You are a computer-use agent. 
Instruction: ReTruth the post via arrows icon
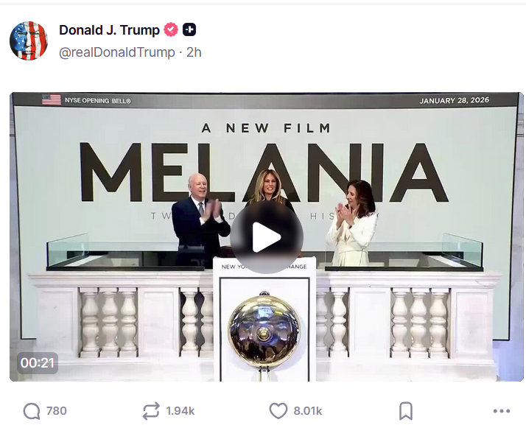click(150, 411)
